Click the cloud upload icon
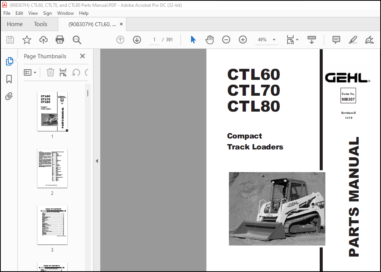381x272 pixels. coord(44,40)
